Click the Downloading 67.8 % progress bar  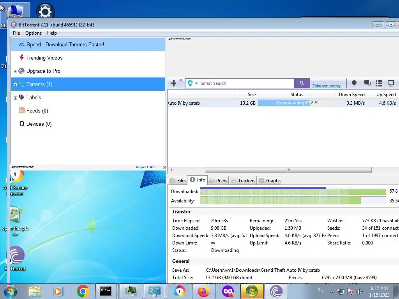pyautogui.click(x=297, y=103)
